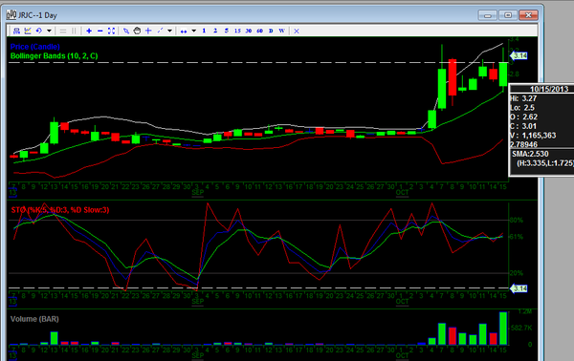Click the 'Hi: 3.27' value in data box
Image resolution: width=574 pixels, height=361 pixels.
[523, 98]
